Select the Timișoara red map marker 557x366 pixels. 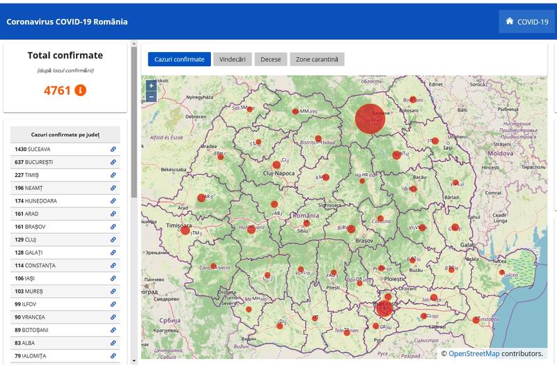coord(185,230)
